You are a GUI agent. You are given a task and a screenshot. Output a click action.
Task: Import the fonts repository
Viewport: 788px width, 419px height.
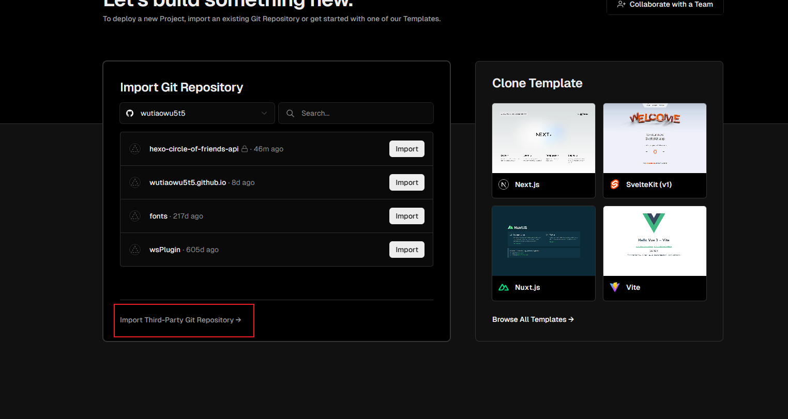407,216
